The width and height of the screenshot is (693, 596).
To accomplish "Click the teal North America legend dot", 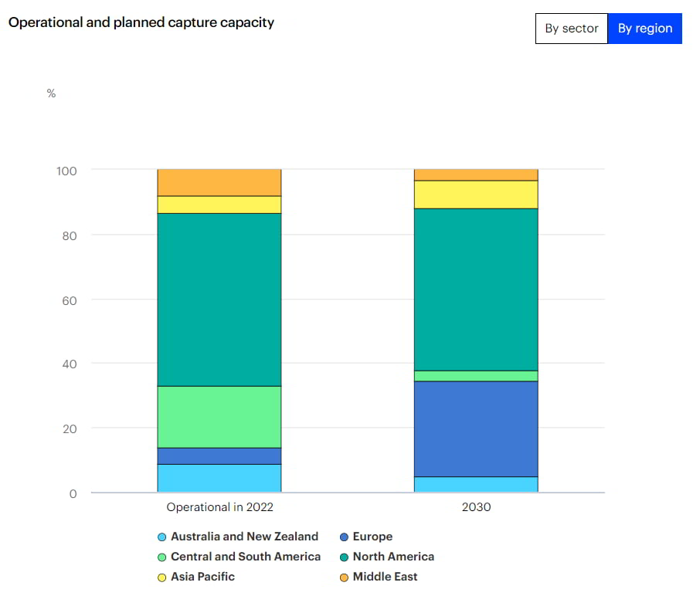I will click(x=344, y=557).
